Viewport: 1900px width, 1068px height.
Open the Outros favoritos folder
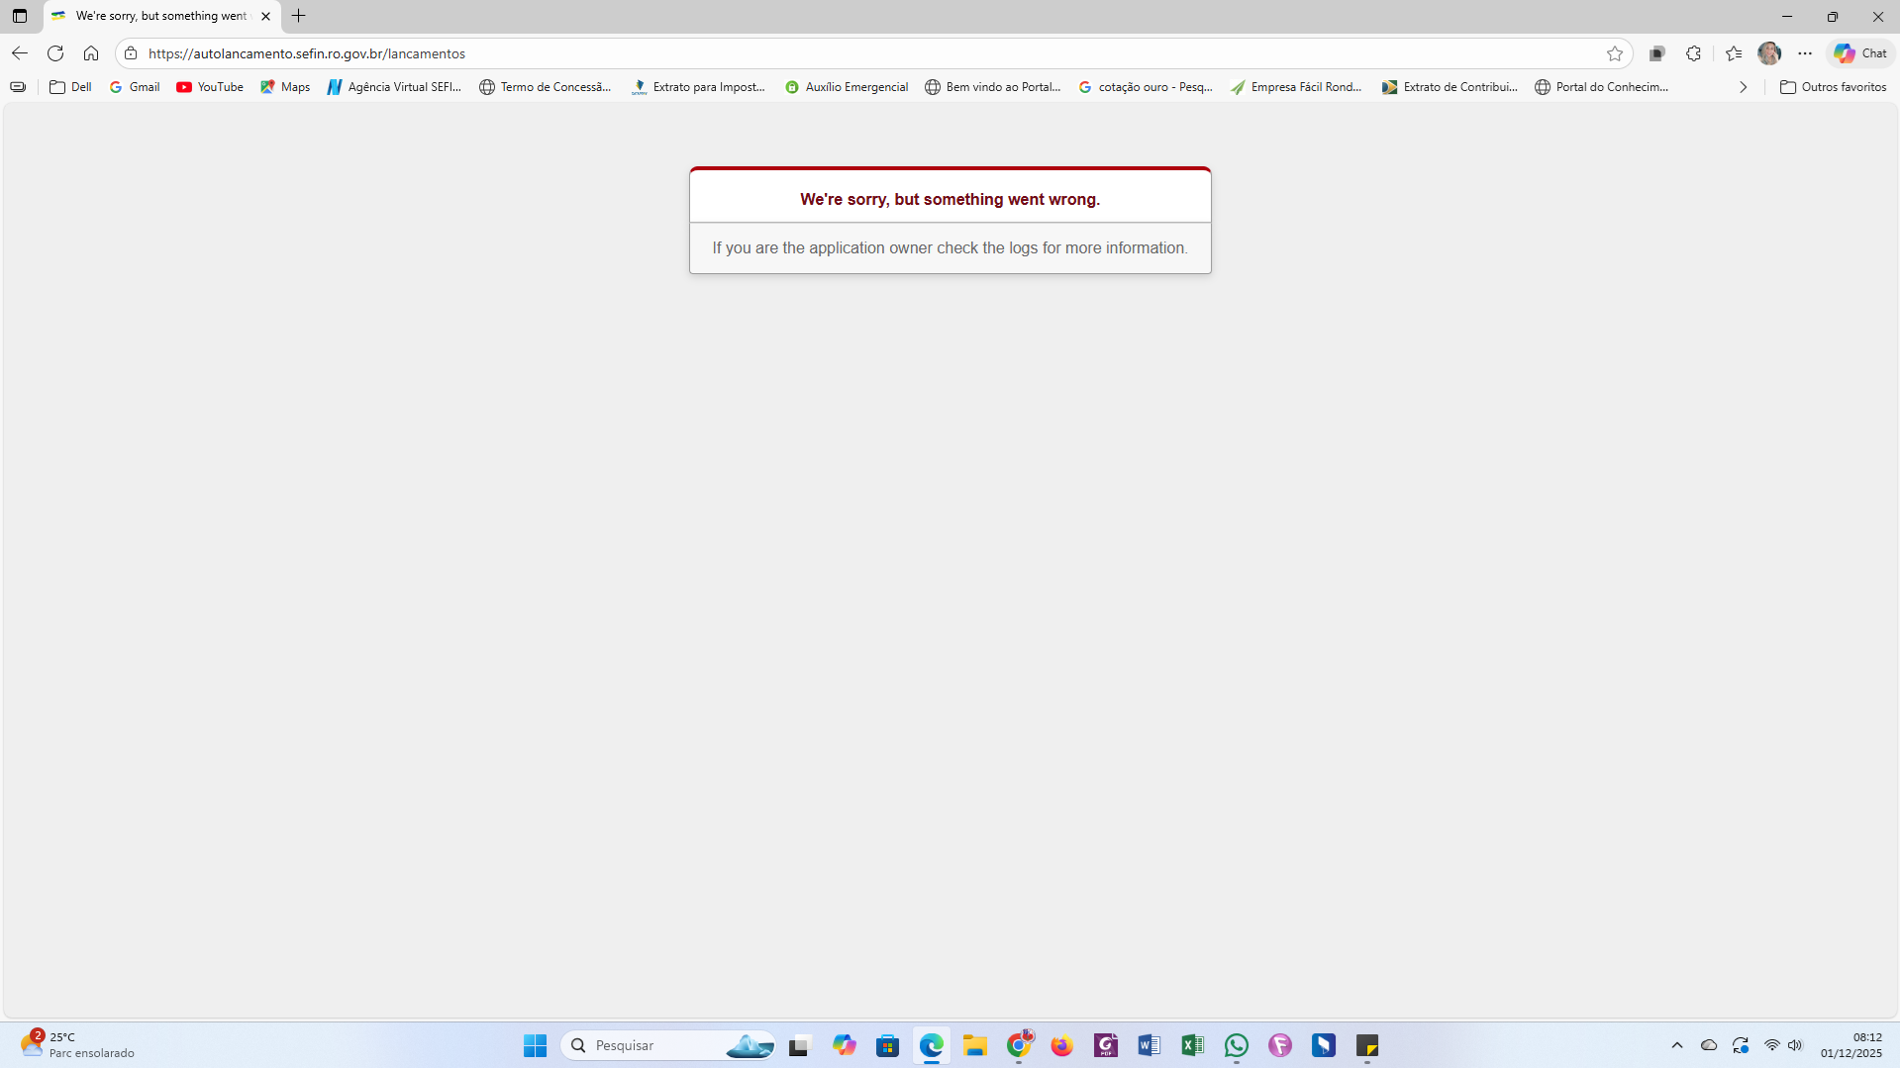click(1833, 87)
